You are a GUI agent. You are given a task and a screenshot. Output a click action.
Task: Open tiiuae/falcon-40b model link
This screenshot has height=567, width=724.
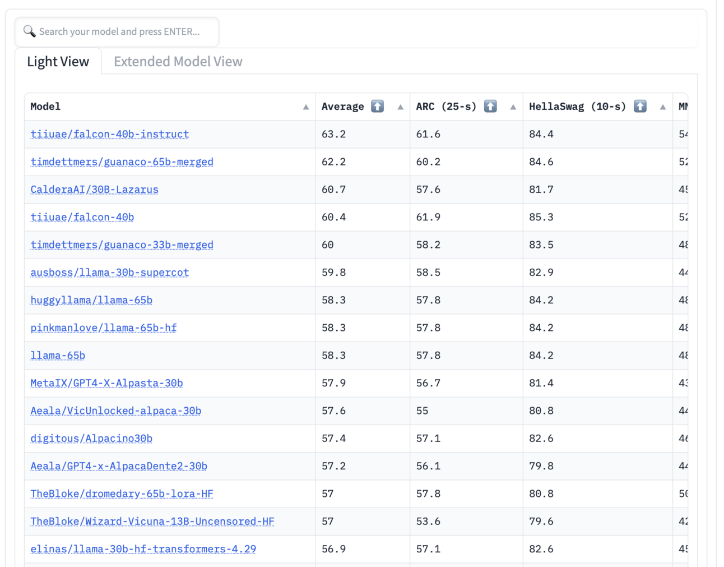[82, 217]
